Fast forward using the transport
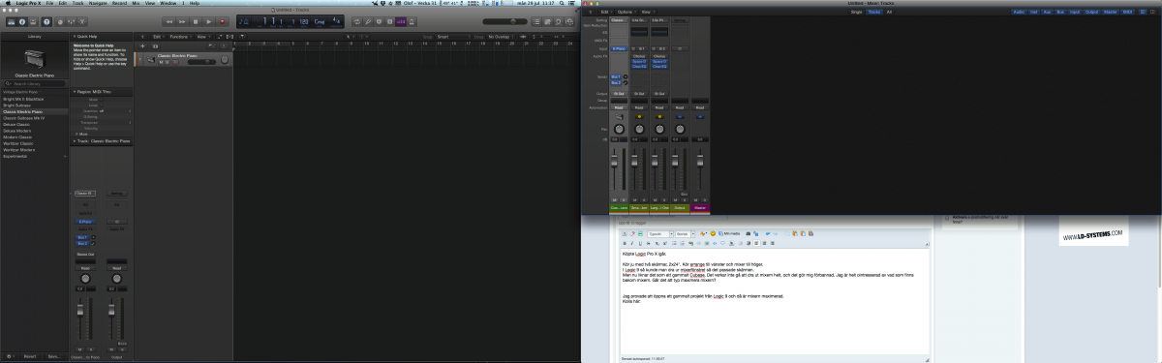The height and width of the screenshot is (363, 1162). pyautogui.click(x=182, y=22)
